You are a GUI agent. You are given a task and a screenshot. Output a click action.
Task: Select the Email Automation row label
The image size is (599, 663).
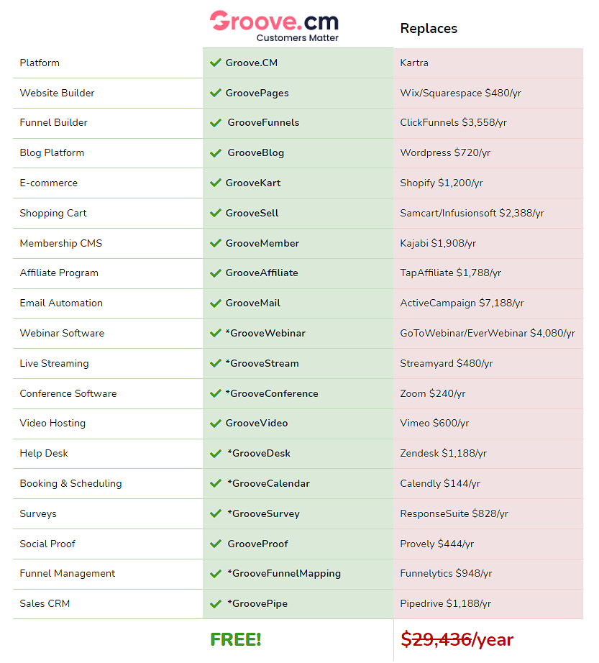point(61,303)
